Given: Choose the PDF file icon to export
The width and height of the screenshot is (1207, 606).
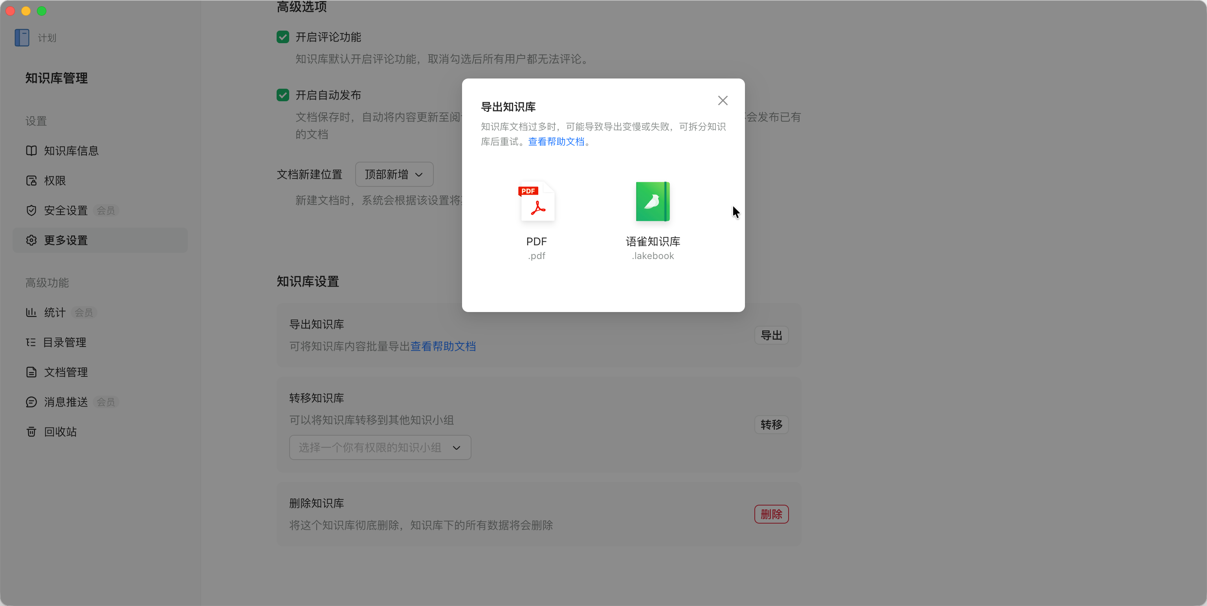Looking at the screenshot, I should point(536,201).
